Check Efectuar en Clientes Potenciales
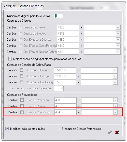Image resolution: width=127 pixels, height=142 pixels. 59,129
